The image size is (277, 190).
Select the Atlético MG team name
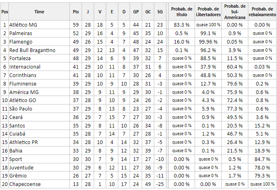tap(23, 25)
